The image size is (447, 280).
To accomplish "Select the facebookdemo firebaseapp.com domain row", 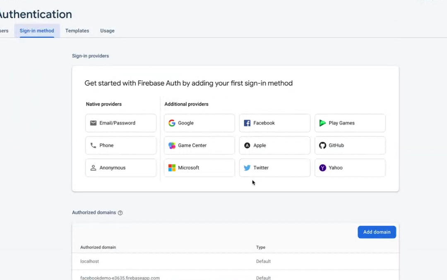I will pyautogui.click(x=120, y=278).
